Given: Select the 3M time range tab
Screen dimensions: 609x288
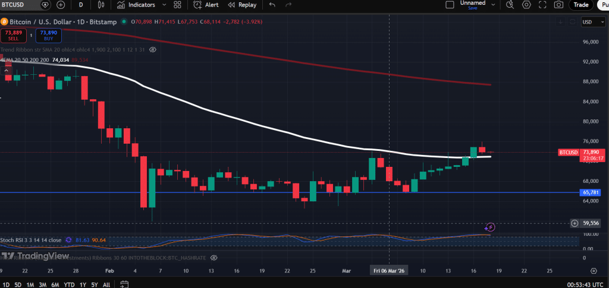Looking at the screenshot, I should (x=42, y=284).
